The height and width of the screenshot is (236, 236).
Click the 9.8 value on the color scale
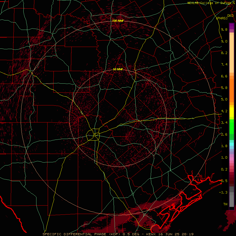pyautogui.click(x=224, y=29)
